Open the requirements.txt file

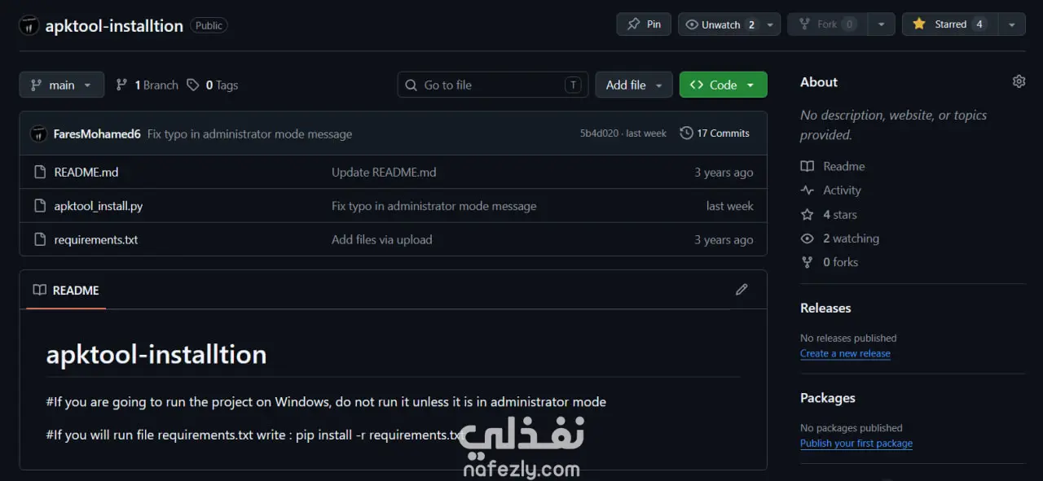click(x=96, y=239)
